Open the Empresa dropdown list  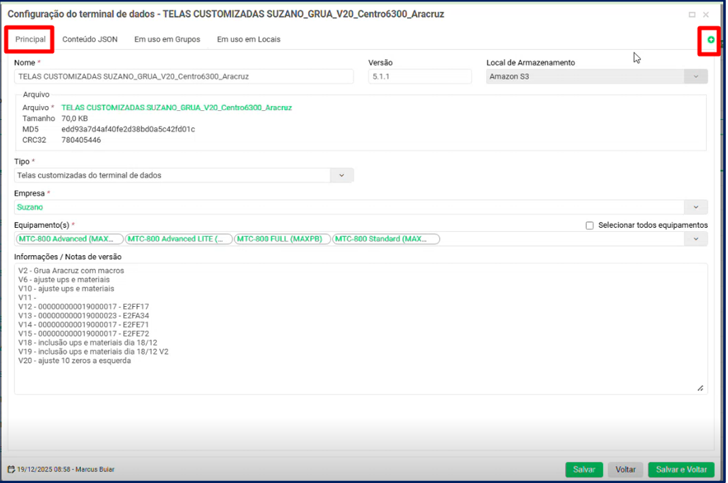tap(695, 207)
